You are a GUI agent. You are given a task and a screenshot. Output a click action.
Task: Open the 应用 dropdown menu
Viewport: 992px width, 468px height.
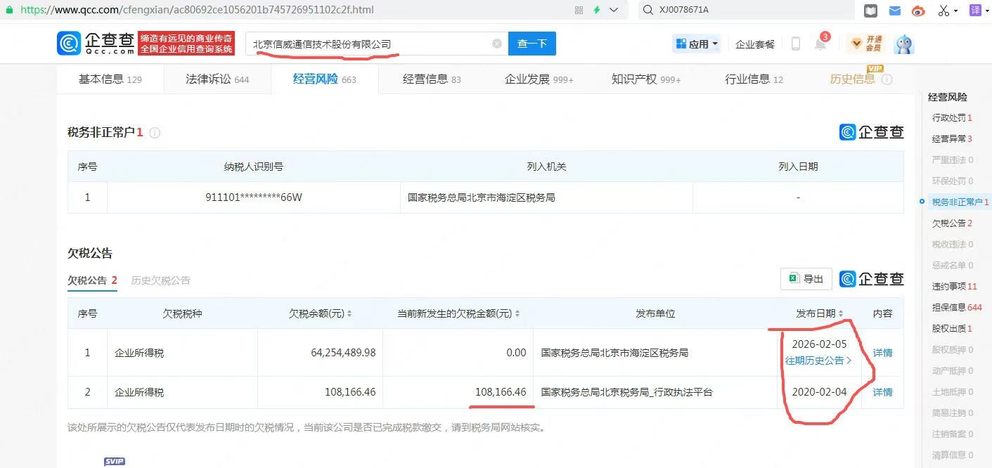(x=697, y=44)
